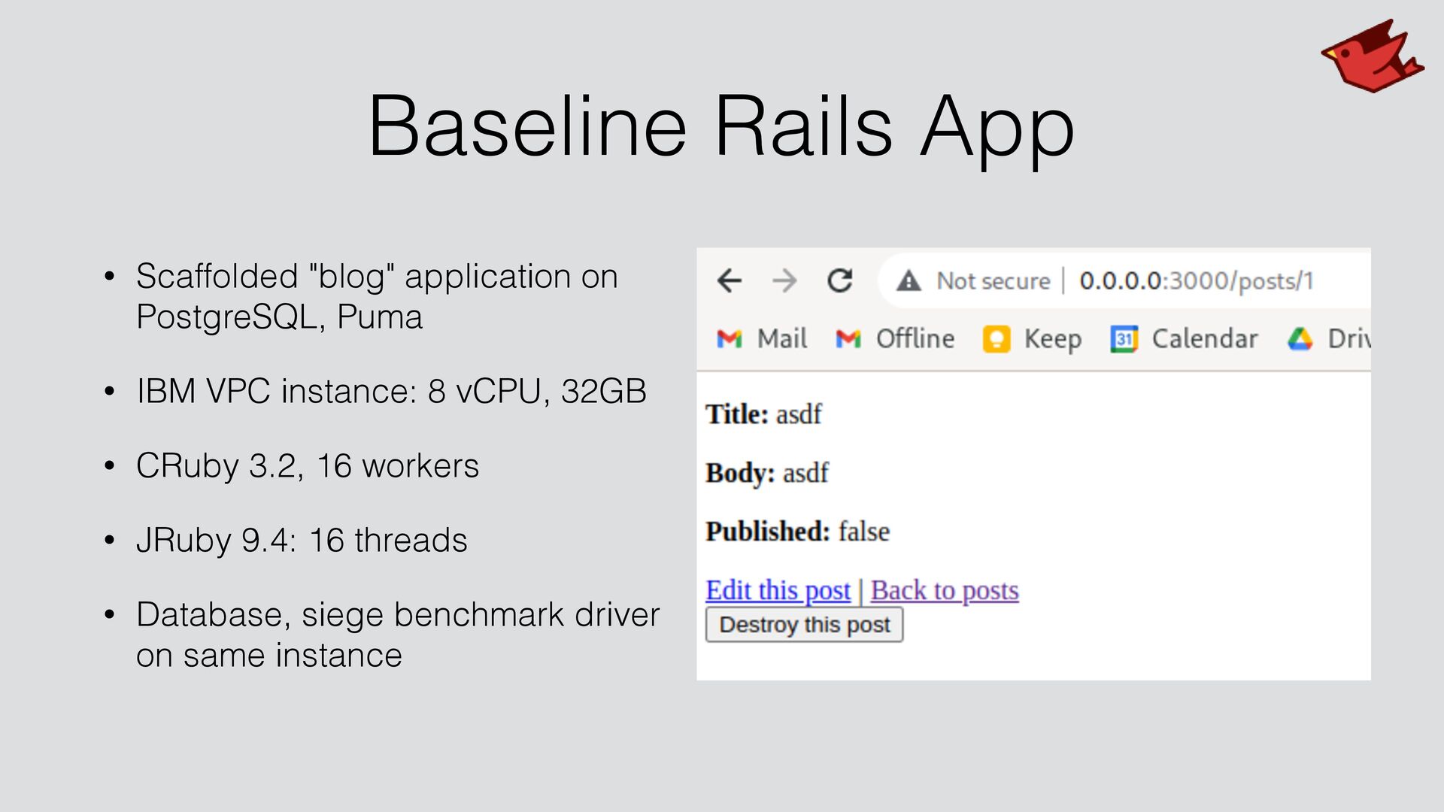Open the Calendar bookmark label
Screen dimensions: 1444x812
tap(1204, 339)
